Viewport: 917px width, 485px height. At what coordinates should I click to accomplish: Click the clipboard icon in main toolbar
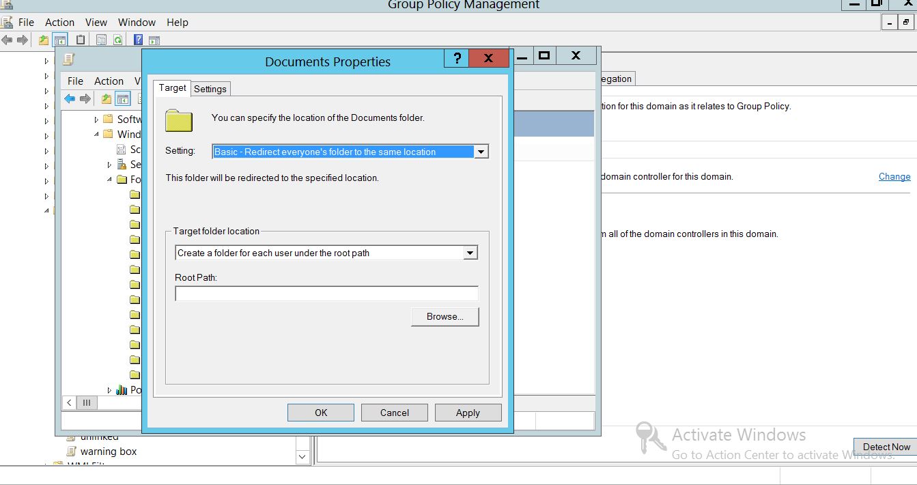point(81,40)
